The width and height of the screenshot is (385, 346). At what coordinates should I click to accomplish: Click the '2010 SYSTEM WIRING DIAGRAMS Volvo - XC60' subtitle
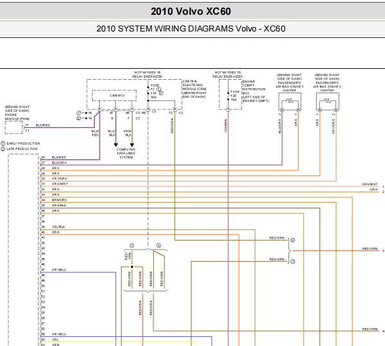coord(191,29)
